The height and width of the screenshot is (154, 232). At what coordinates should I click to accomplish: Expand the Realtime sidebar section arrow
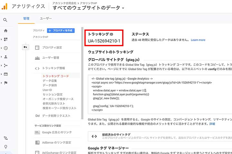[1, 48]
